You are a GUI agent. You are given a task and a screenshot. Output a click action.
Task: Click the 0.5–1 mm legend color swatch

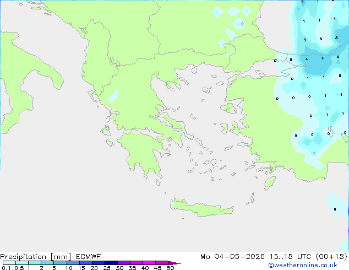(x=22, y=263)
